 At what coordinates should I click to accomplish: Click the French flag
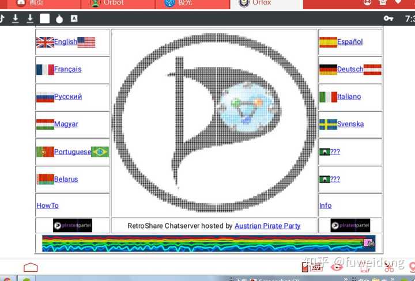(45, 70)
